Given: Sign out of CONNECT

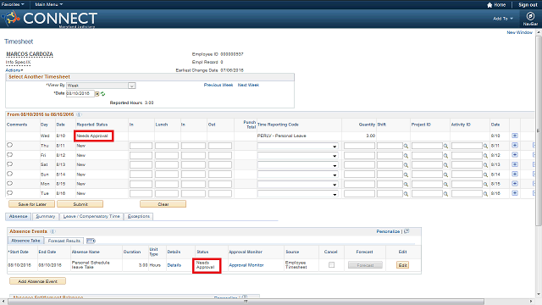Looking at the screenshot, I should click(528, 5).
